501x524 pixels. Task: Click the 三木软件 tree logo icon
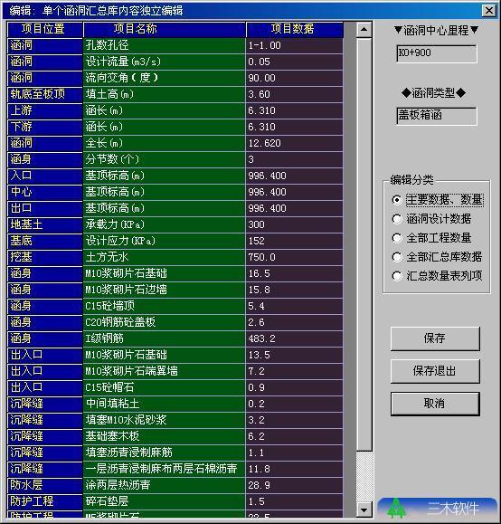point(396,509)
